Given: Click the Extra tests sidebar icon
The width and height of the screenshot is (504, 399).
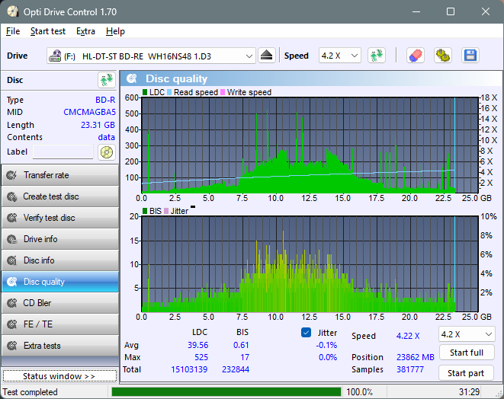Looking at the screenshot, I should 12,346.
